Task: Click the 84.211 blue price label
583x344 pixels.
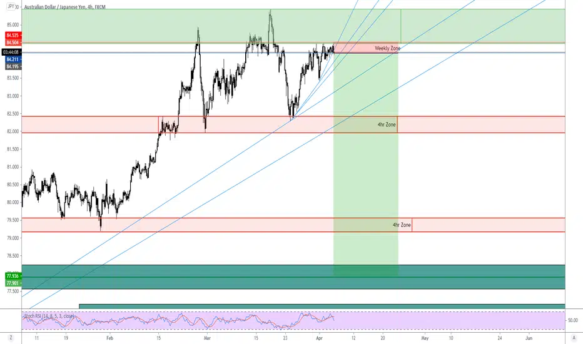Action: (x=13, y=59)
